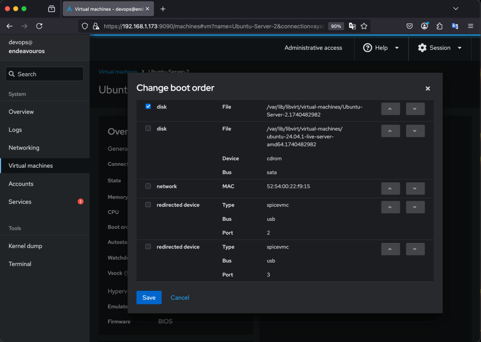Enable the cdrom disk boot checkbox
481x342 pixels.
(148, 128)
